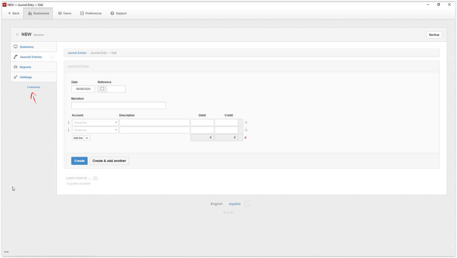Toggle the Reference checkbox
Screen dimensions: 457x258
(x=102, y=89)
